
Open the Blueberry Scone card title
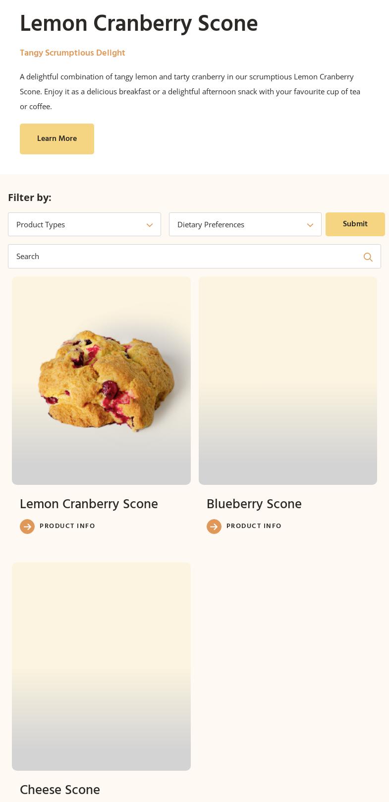pos(254,504)
